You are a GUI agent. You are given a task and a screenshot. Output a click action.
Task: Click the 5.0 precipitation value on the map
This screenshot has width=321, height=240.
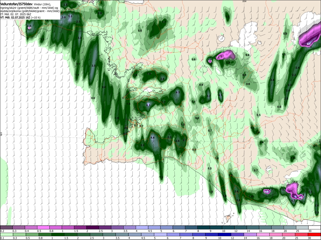click(x=70, y=16)
